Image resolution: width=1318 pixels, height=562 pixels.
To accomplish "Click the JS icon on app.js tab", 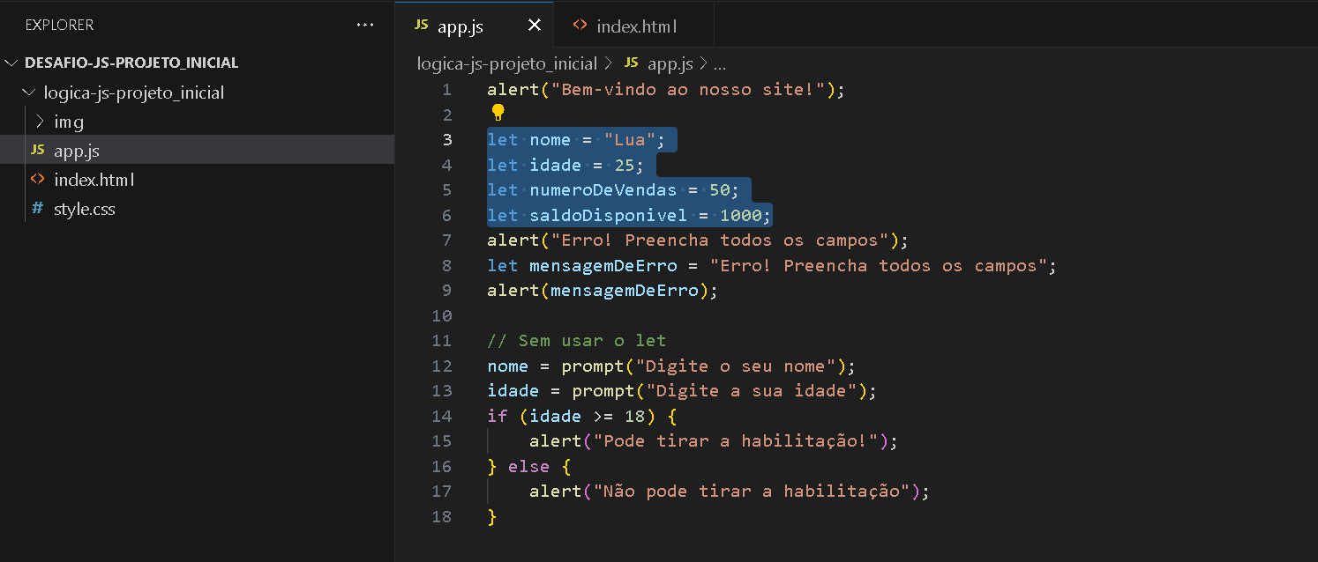I will [422, 26].
